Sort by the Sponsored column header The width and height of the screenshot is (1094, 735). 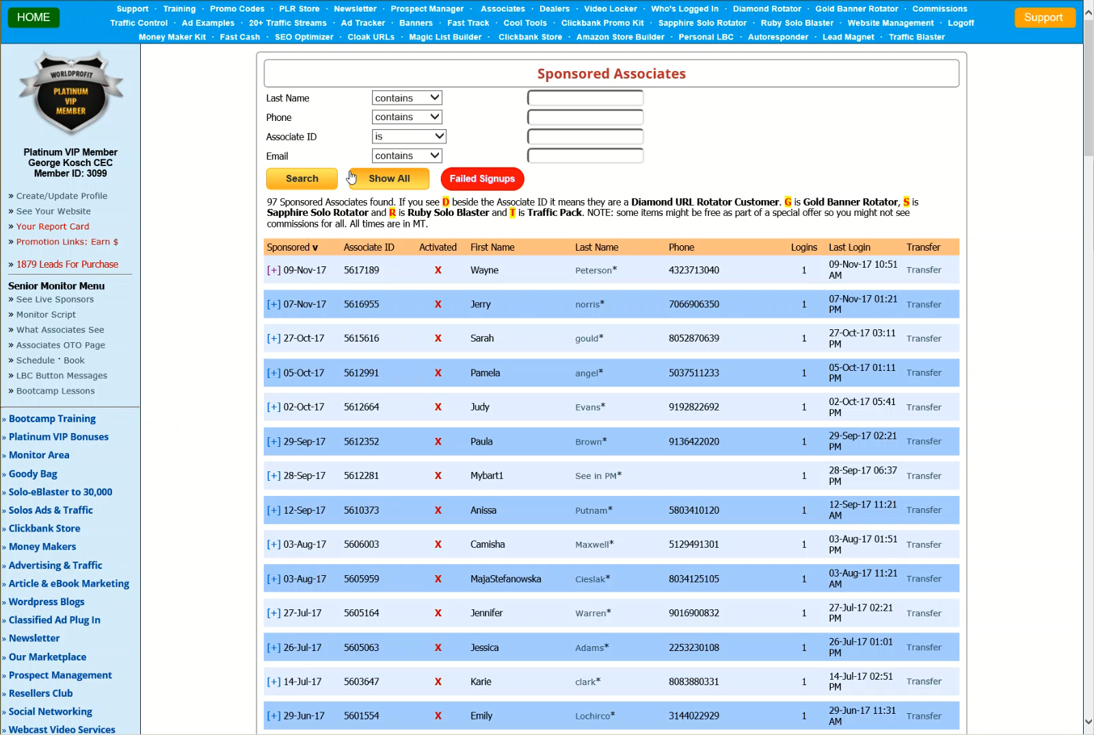[x=292, y=247]
